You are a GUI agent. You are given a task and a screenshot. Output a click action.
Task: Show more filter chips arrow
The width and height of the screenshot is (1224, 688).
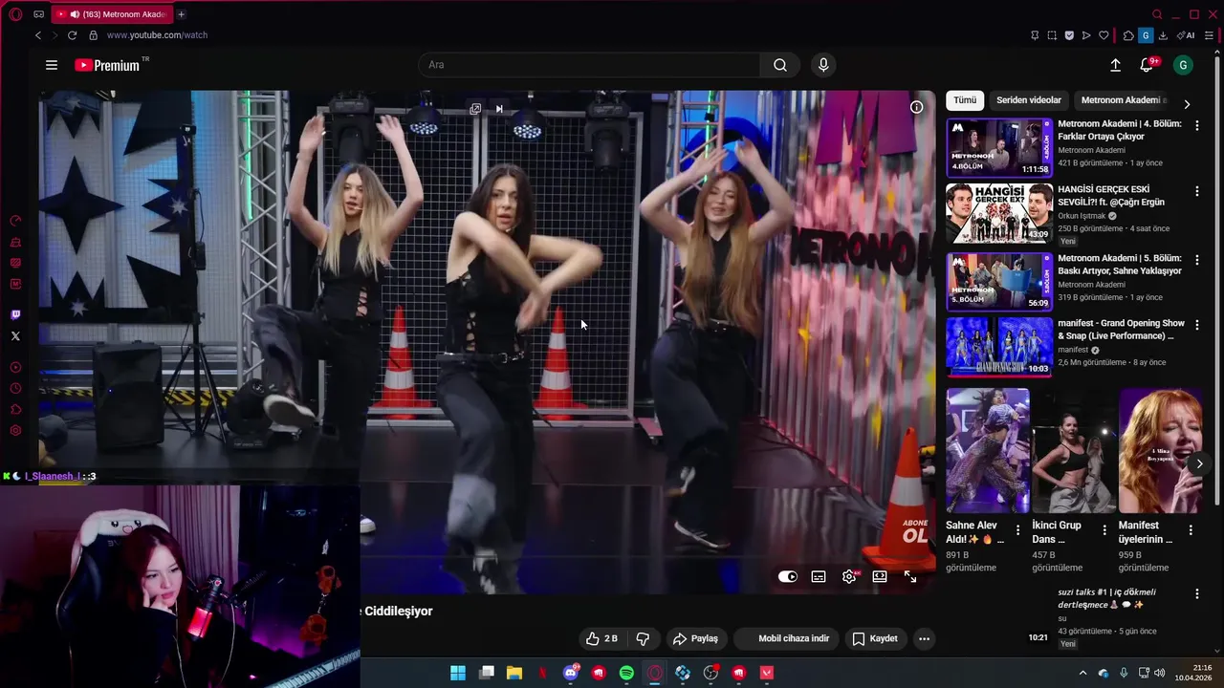pos(1187,103)
